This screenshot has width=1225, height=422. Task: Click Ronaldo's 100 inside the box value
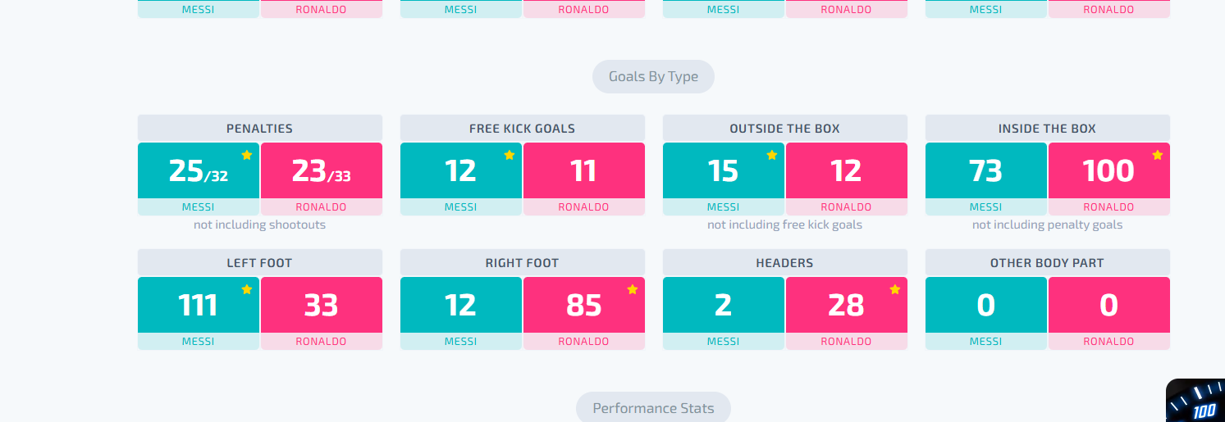click(x=1109, y=170)
